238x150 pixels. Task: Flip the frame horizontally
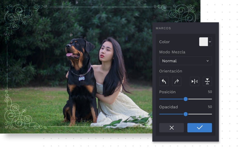[194, 81]
